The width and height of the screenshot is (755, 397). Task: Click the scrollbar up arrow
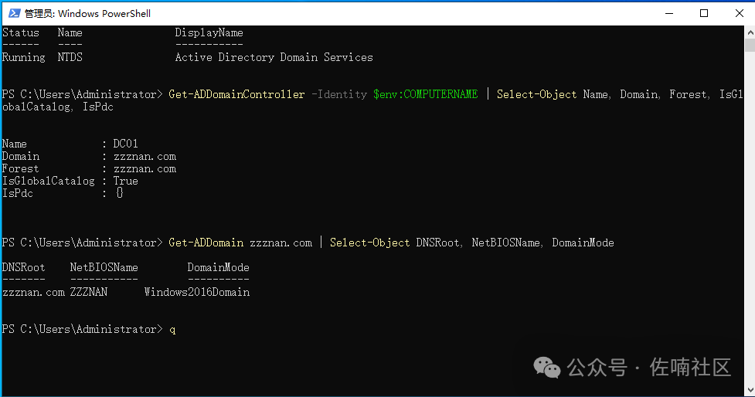[x=750, y=32]
